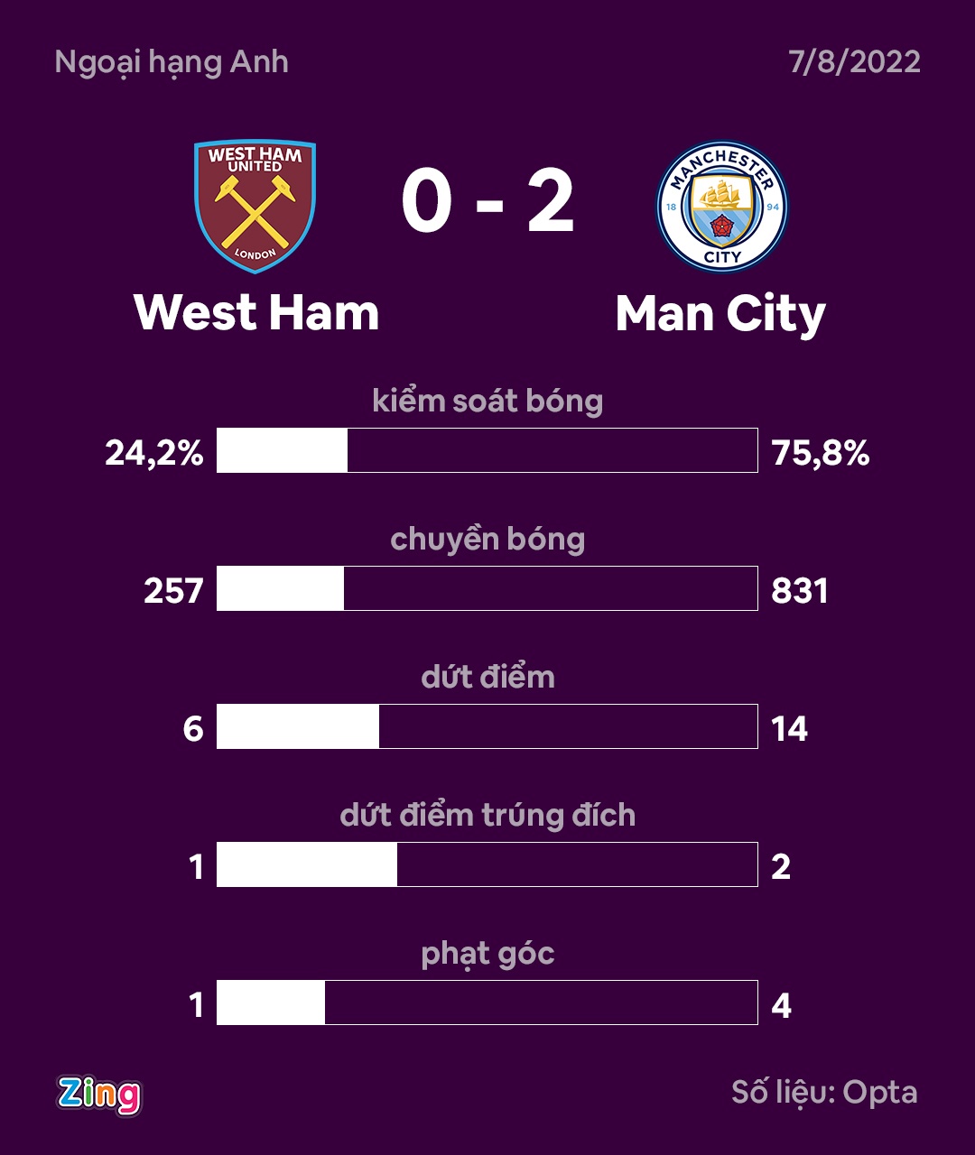Click the West Ham United crest
The width and height of the screenshot is (975, 1155).
(255, 206)
